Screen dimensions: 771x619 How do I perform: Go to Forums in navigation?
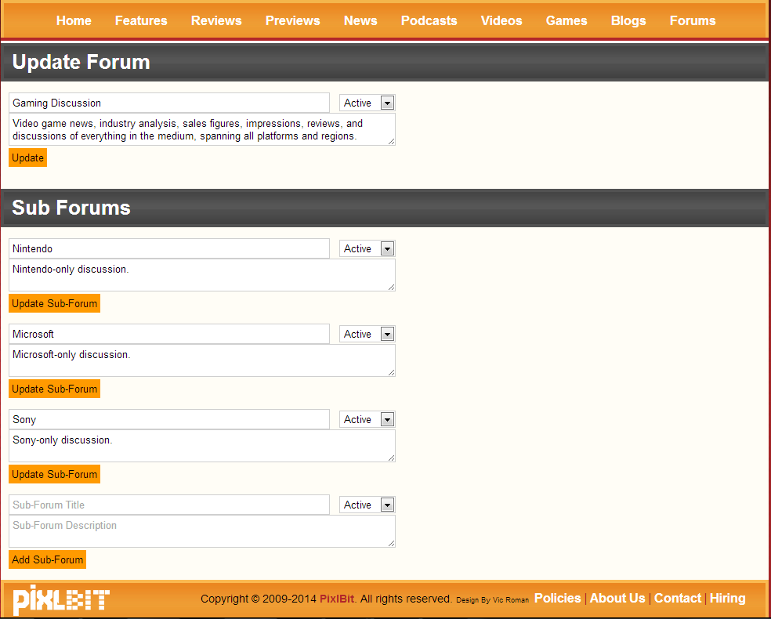[693, 20]
